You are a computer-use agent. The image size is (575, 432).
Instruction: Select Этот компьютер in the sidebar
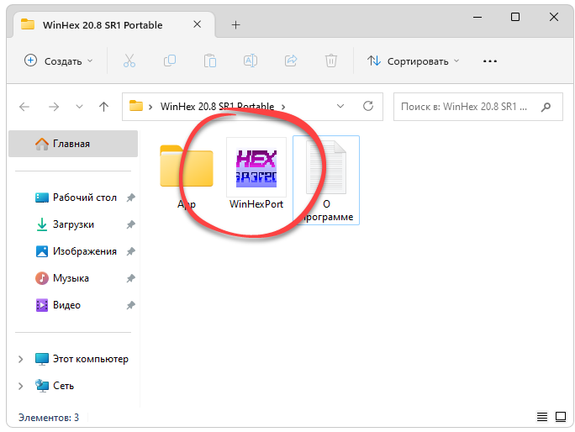(x=91, y=359)
